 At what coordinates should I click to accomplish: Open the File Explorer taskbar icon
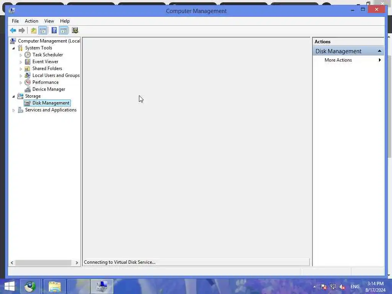click(x=54, y=286)
